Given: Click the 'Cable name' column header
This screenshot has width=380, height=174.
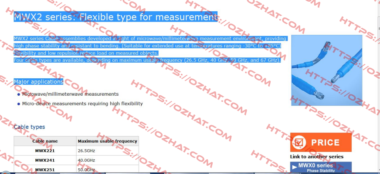Looking at the screenshot, I should click(45, 141).
